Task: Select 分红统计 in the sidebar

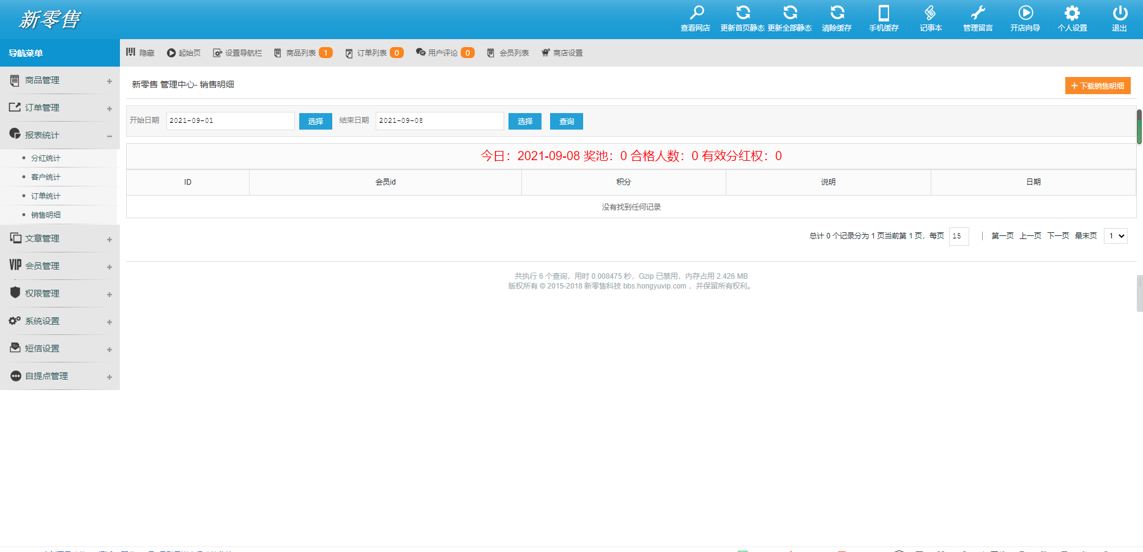Action: point(46,158)
